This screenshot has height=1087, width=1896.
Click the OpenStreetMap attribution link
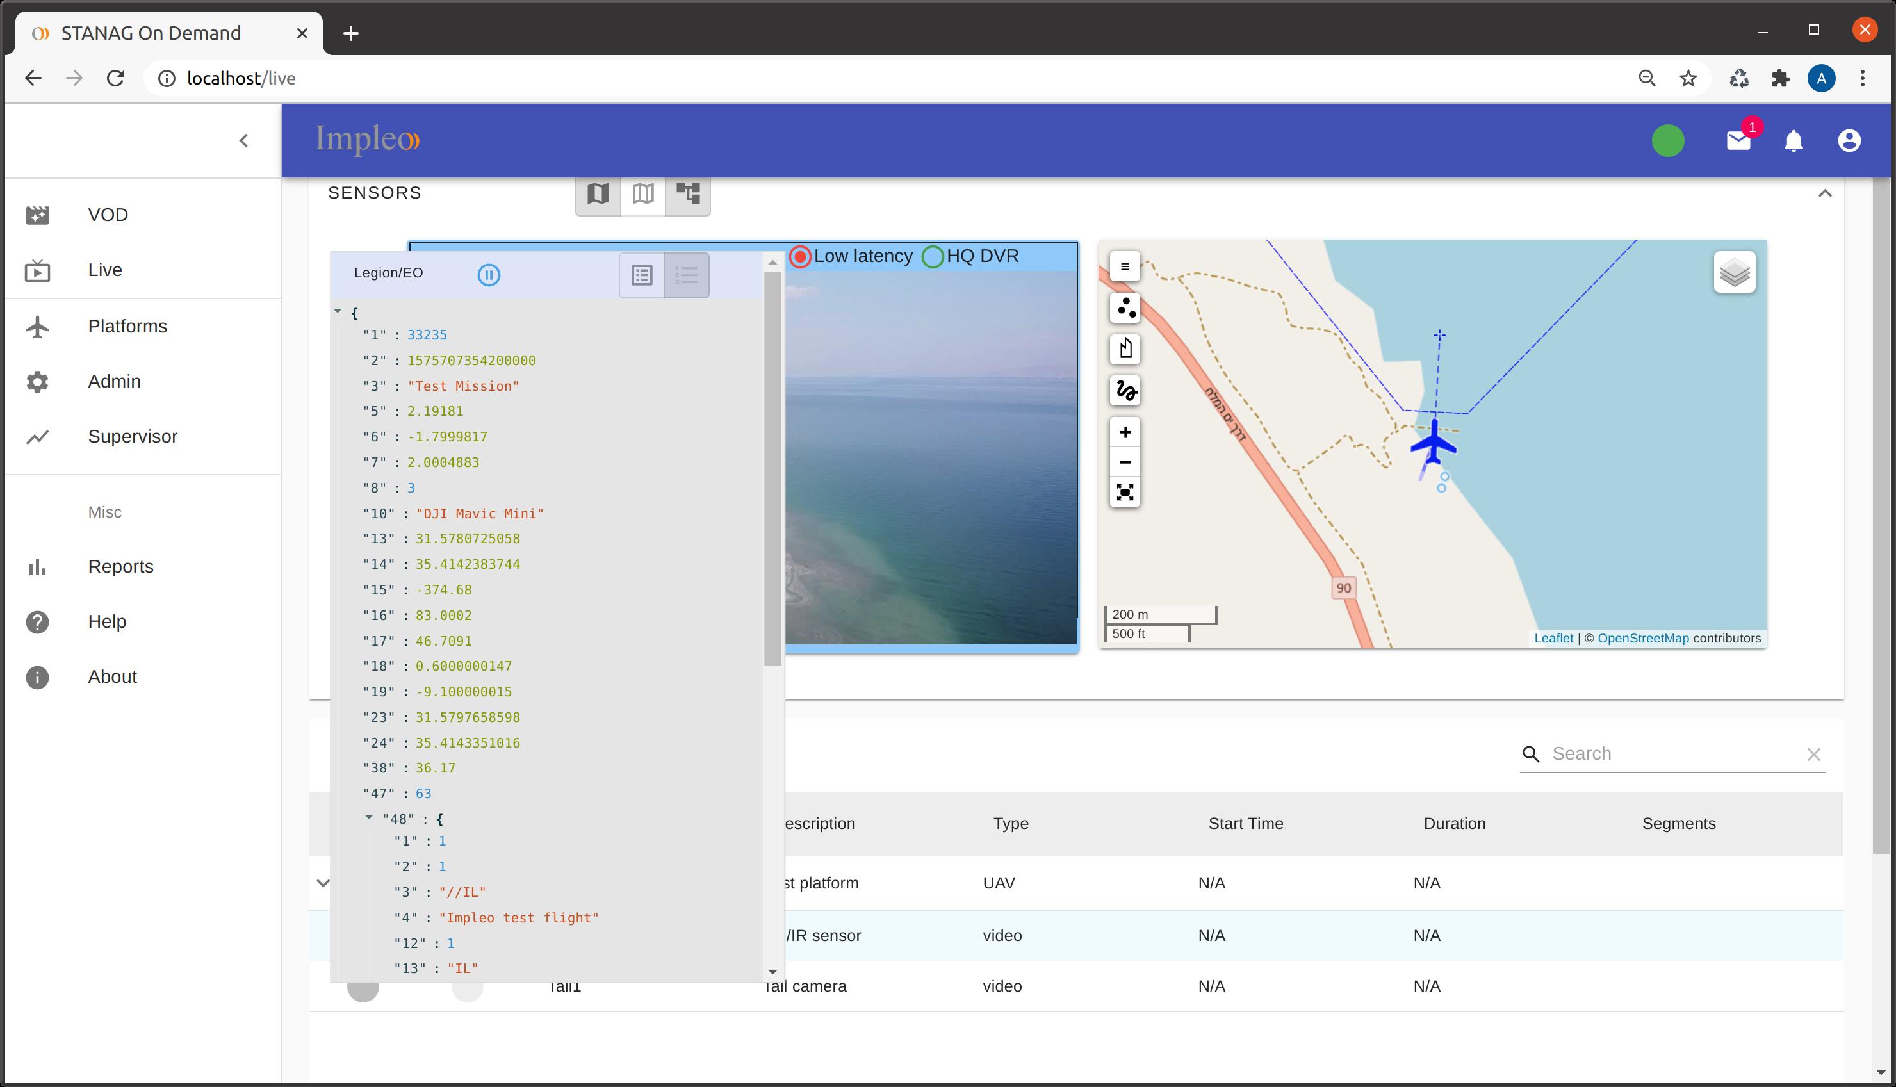coord(1642,639)
